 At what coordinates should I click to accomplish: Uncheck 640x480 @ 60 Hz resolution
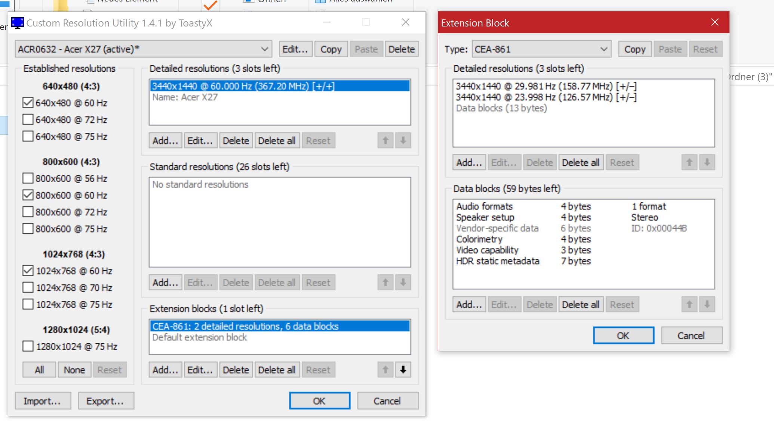coord(28,103)
